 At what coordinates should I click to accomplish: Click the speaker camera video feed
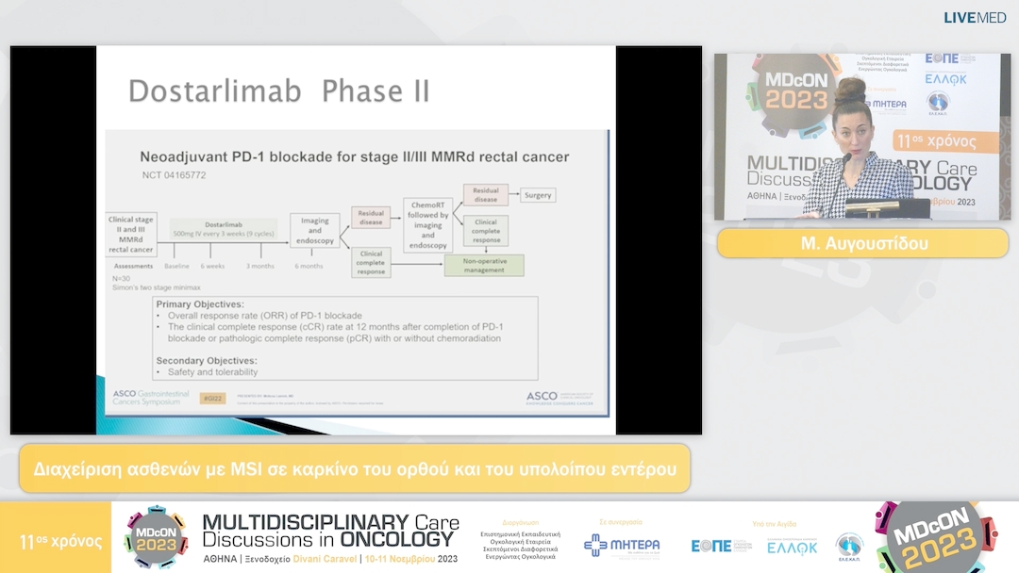coord(861,137)
